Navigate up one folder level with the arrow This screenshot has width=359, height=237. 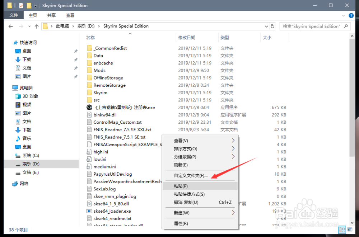[37, 26]
